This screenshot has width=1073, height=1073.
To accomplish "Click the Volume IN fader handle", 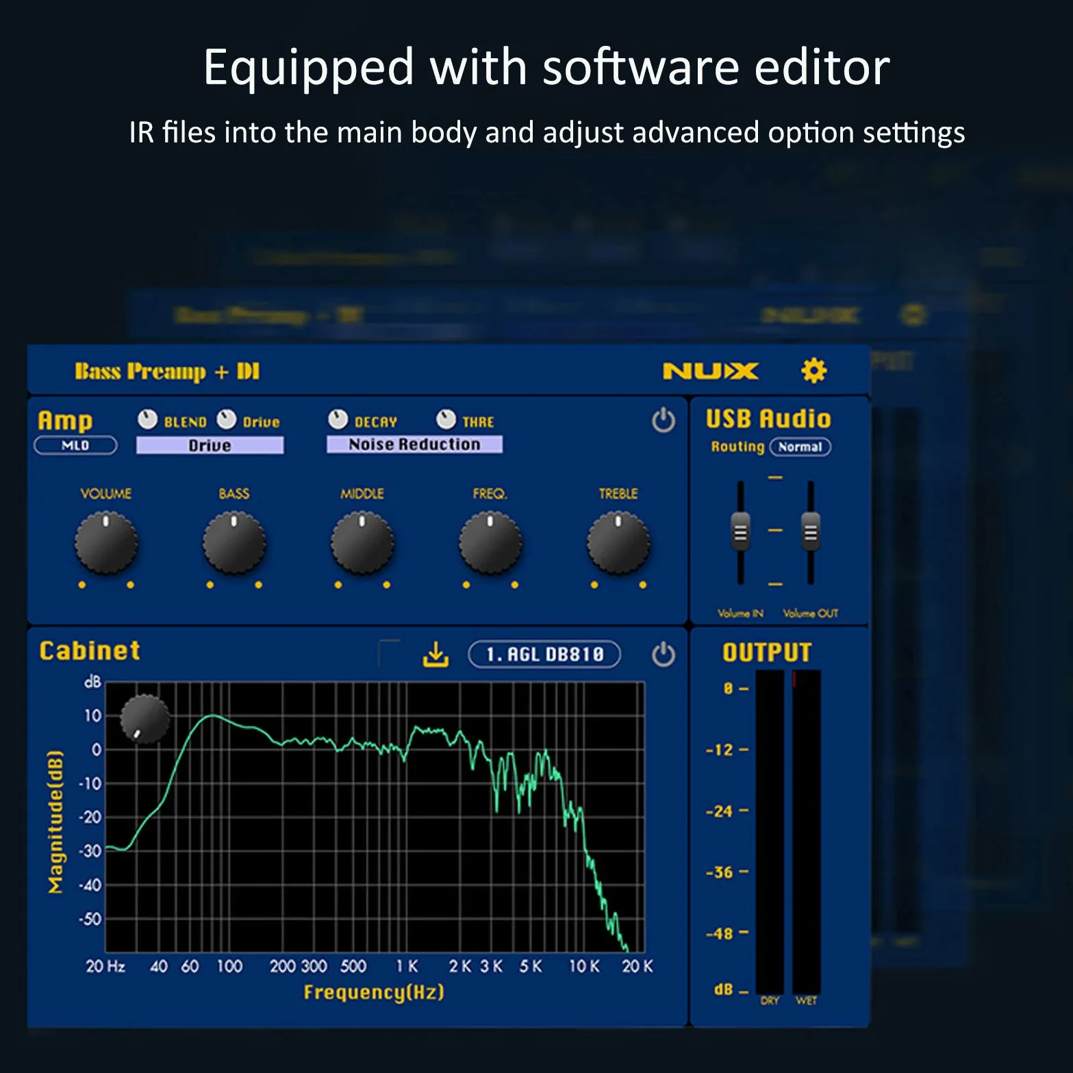I will coord(740,531).
